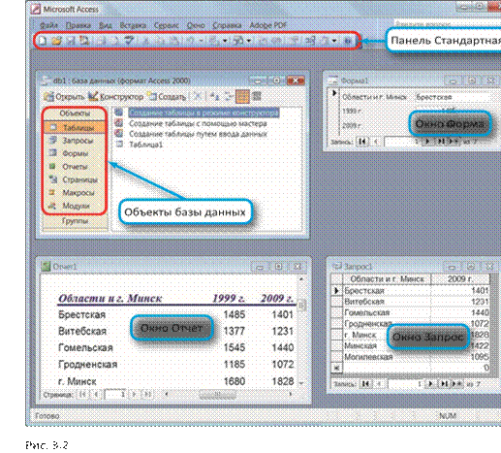Switch db1 window to Small Icons view
Viewport: 501px width, 453px height.
click(228, 96)
